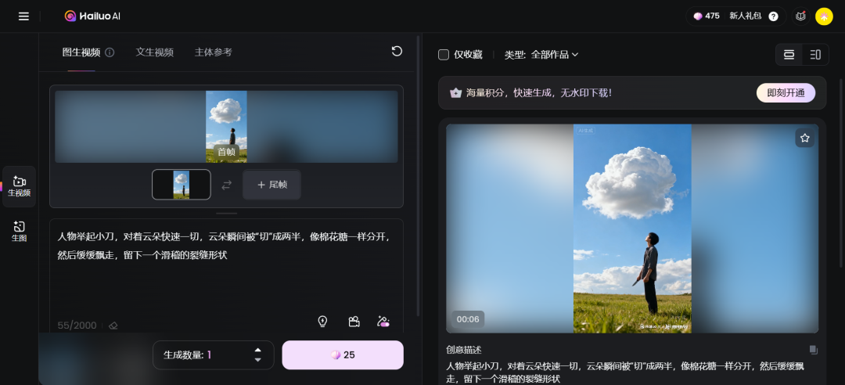Select 生视频 in the sidebar
The height and width of the screenshot is (385, 845).
(x=20, y=186)
